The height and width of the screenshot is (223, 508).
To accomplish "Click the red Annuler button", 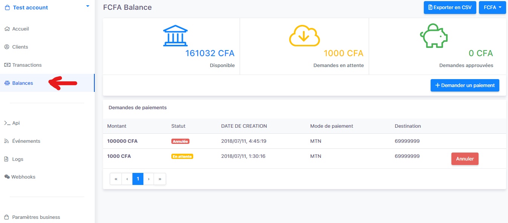I will 465,159.
